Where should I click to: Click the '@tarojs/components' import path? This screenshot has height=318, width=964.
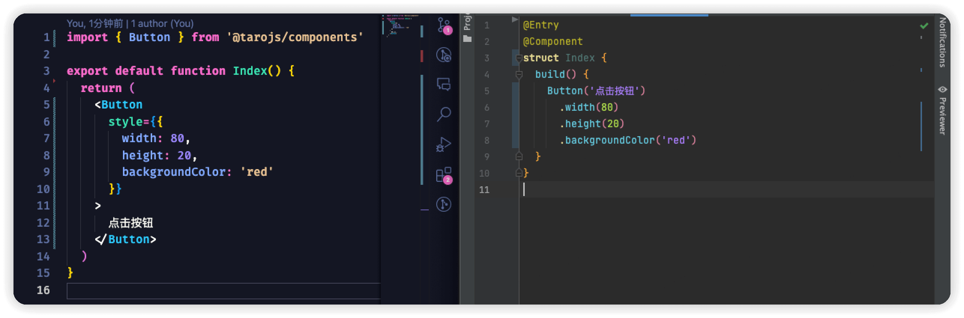295,37
